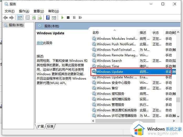The image size is (183, 137).
Task: Click the Services app icon in title bar
Action: pyautogui.click(x=6, y=4)
